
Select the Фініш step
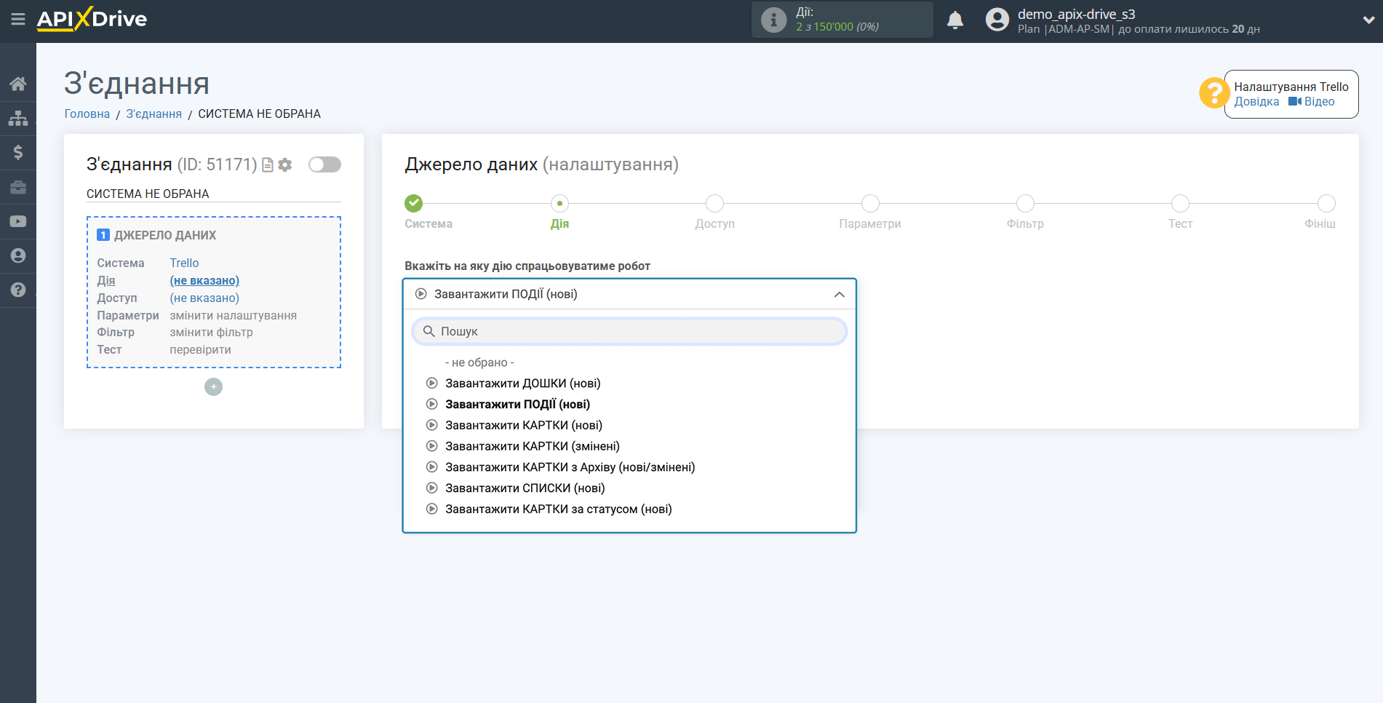(x=1326, y=203)
